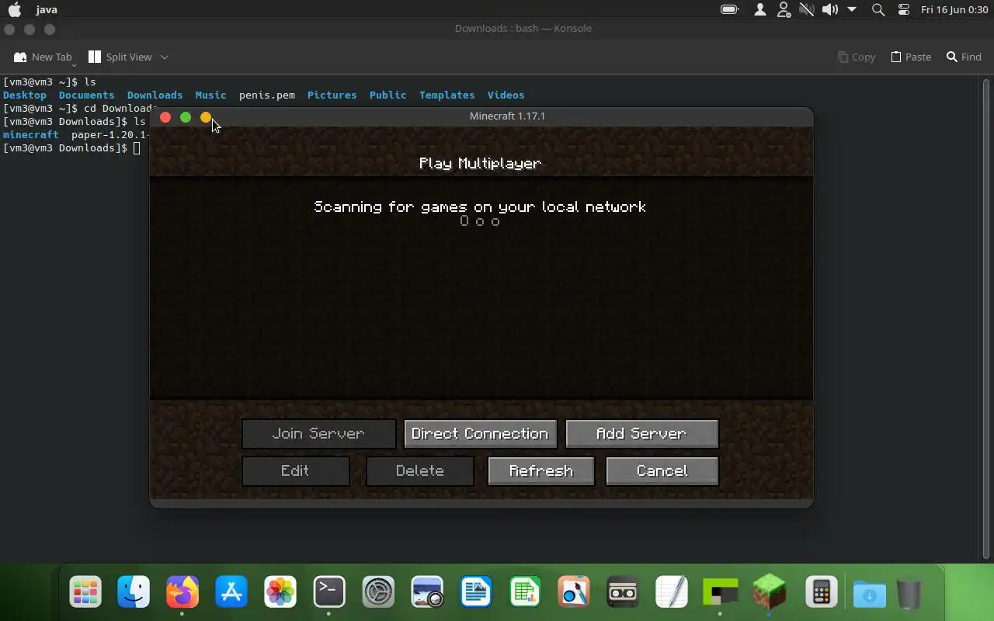Open the Downloads folder in dock
994x621 pixels.
870,594
